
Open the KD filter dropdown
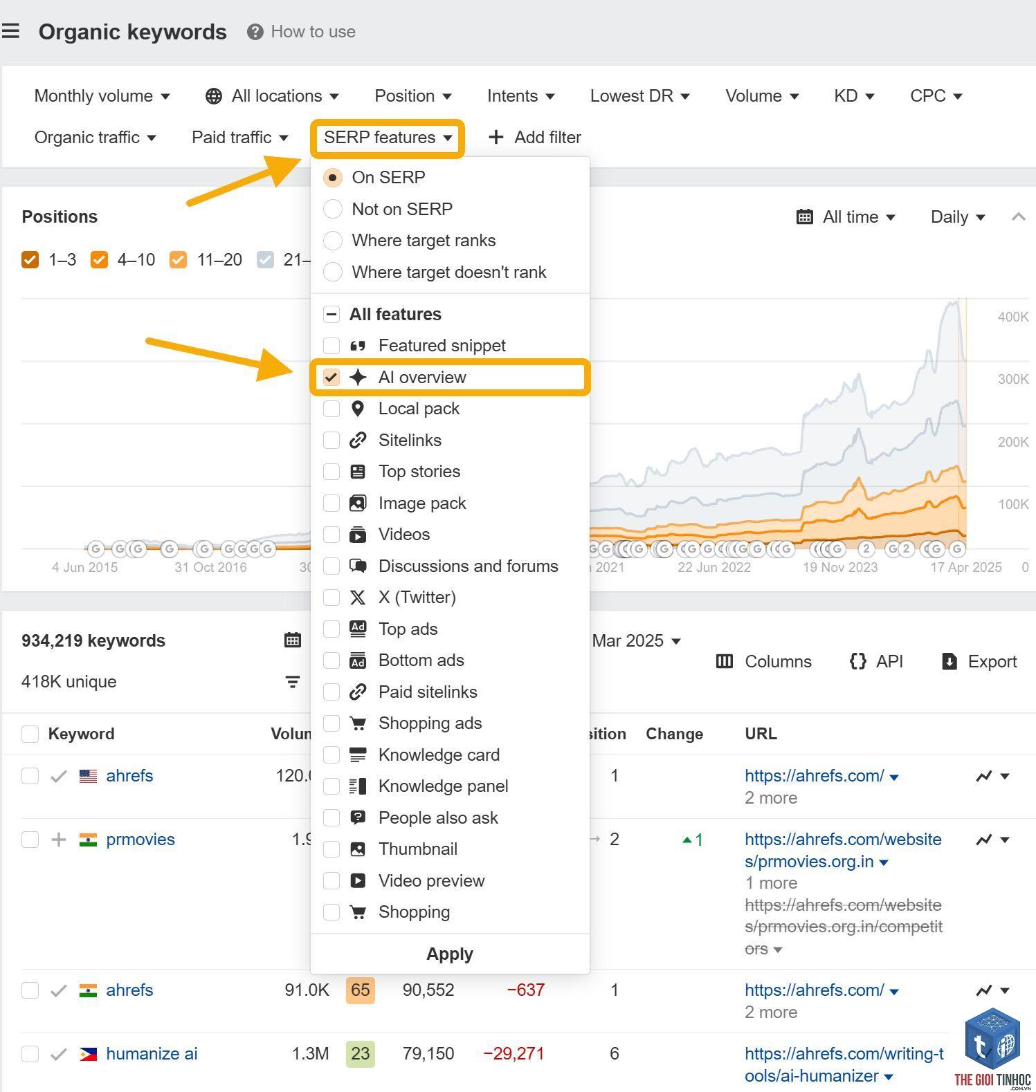tap(853, 96)
